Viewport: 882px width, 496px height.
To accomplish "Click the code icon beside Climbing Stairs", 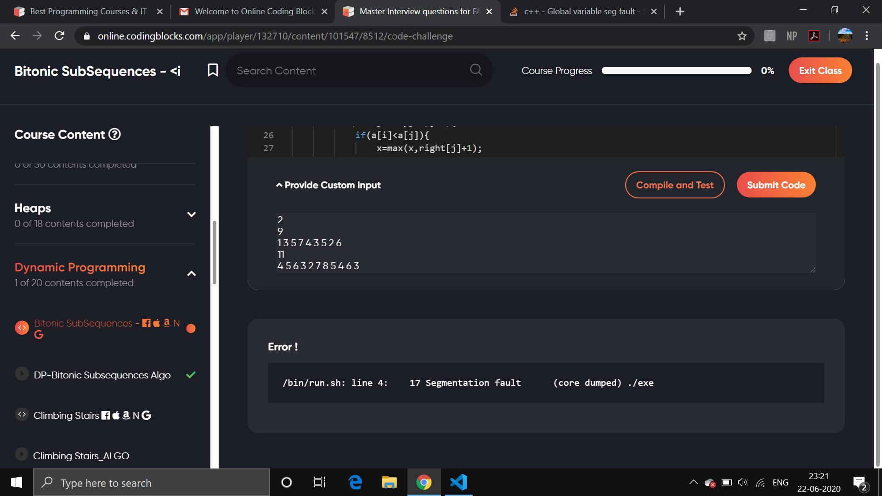I will (22, 414).
